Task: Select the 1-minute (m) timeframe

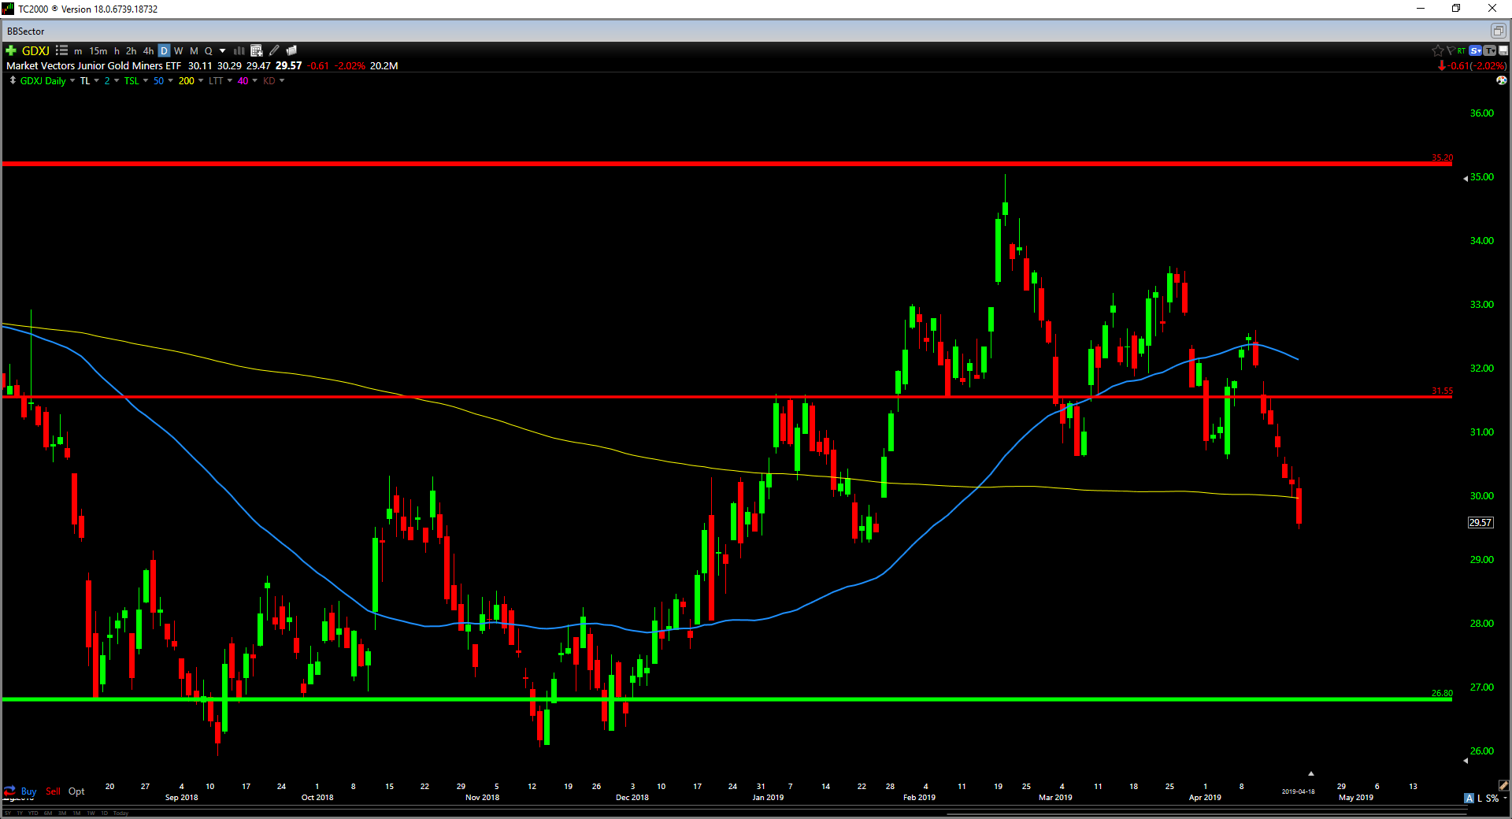Action: tap(78, 50)
